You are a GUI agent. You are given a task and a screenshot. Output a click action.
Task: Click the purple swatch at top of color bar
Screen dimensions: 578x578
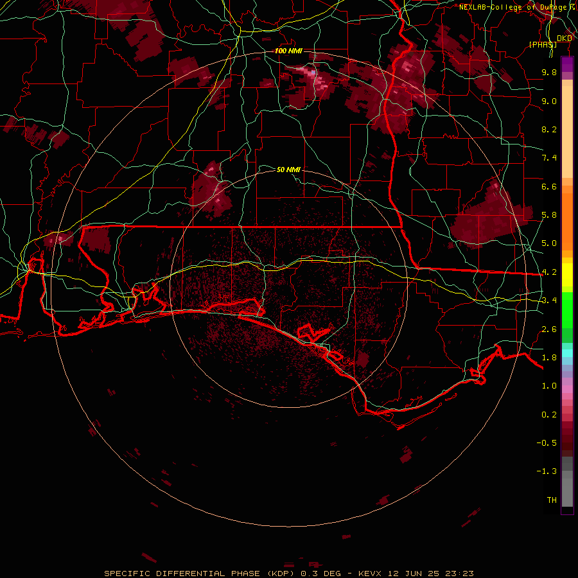pyautogui.click(x=567, y=64)
